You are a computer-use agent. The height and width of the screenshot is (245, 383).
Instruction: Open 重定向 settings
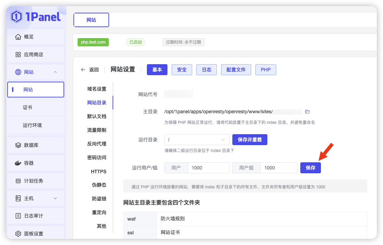point(99,212)
